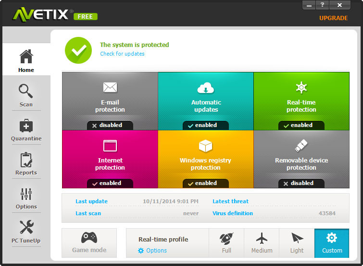Close the Avetix window
The width and height of the screenshot is (363, 266).
339,5
